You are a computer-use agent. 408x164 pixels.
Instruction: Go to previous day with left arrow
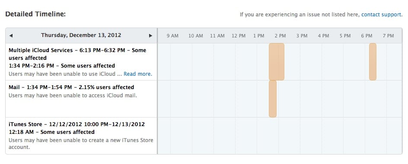click(11, 36)
